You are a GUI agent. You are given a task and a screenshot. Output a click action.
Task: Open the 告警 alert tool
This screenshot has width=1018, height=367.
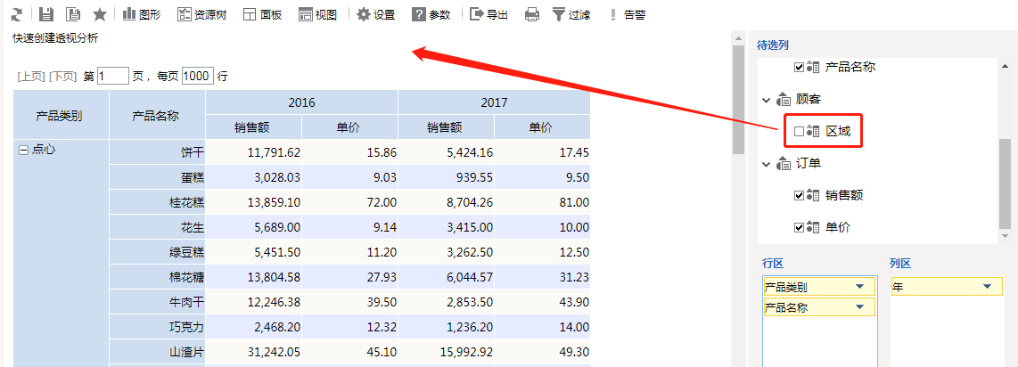[628, 14]
